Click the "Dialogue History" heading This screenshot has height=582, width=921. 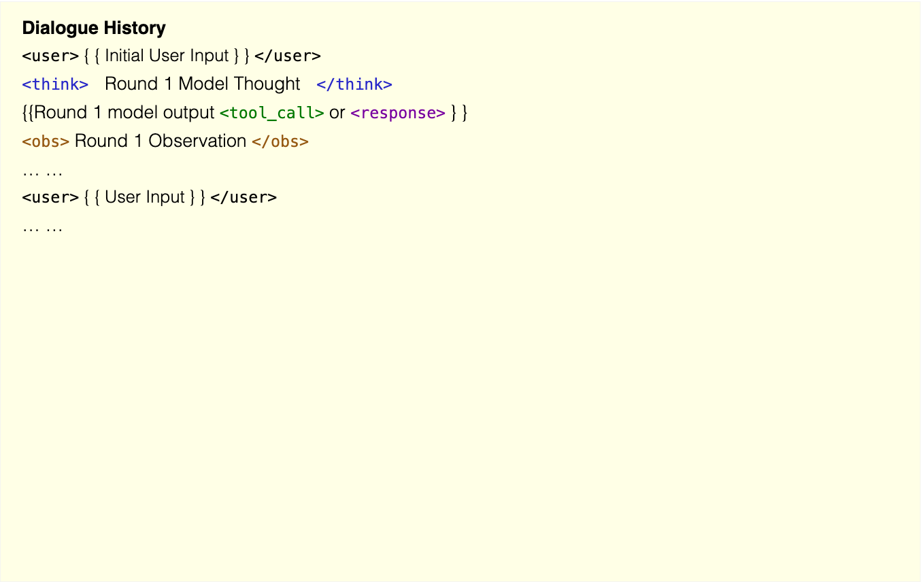click(94, 28)
